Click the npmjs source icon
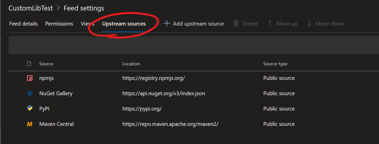The width and height of the screenshot is (379, 144). coord(29,78)
